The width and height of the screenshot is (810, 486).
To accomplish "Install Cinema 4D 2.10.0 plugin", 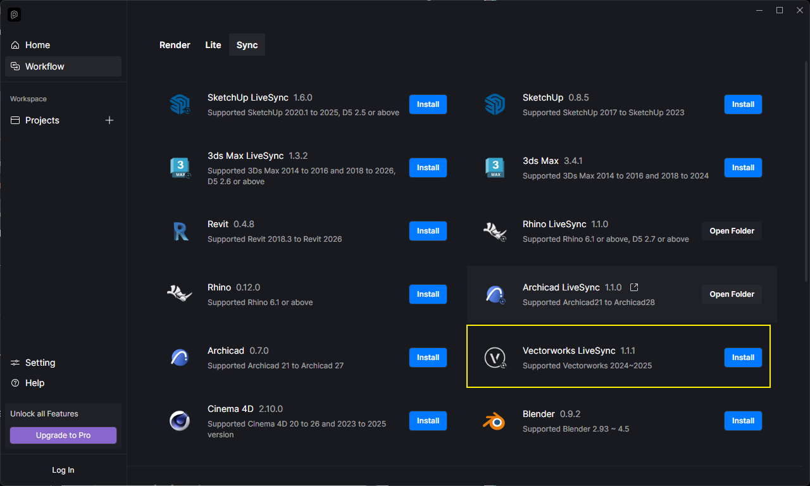I will click(x=428, y=421).
